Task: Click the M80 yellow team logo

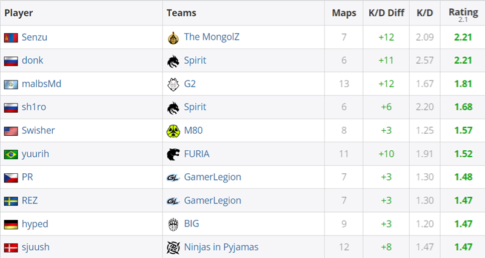Action: (x=173, y=131)
